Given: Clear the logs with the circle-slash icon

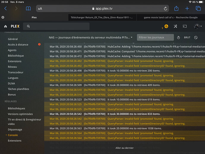Looking at the screenshot, I should pos(196,38).
